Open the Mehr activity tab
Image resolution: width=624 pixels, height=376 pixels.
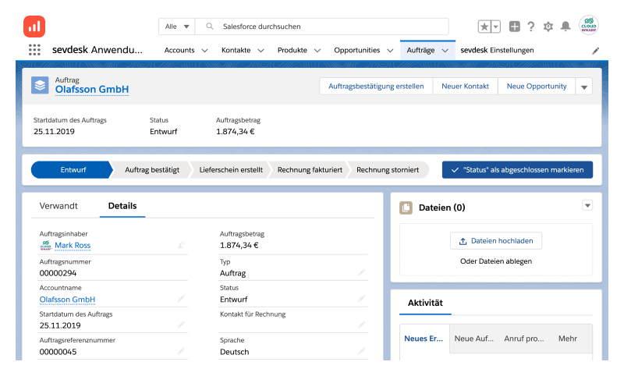point(568,339)
